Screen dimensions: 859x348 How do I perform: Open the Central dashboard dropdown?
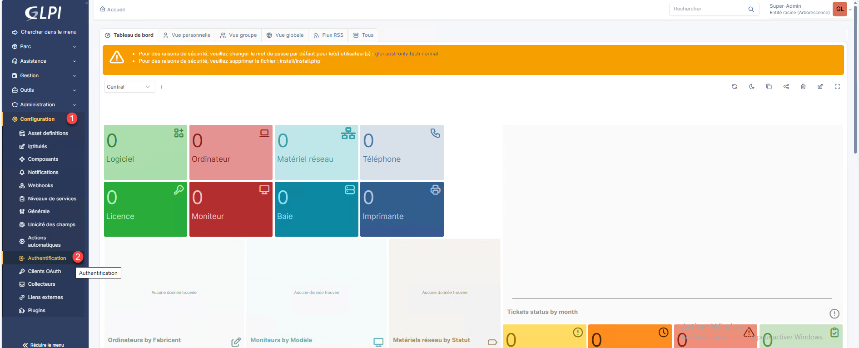point(129,87)
